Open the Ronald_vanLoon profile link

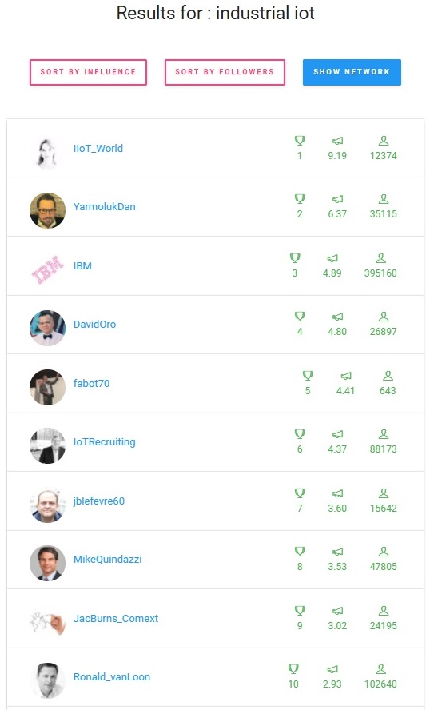pyautogui.click(x=112, y=677)
